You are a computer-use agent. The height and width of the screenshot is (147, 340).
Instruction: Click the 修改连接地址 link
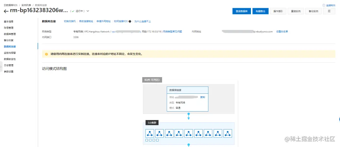click(x=86, y=21)
